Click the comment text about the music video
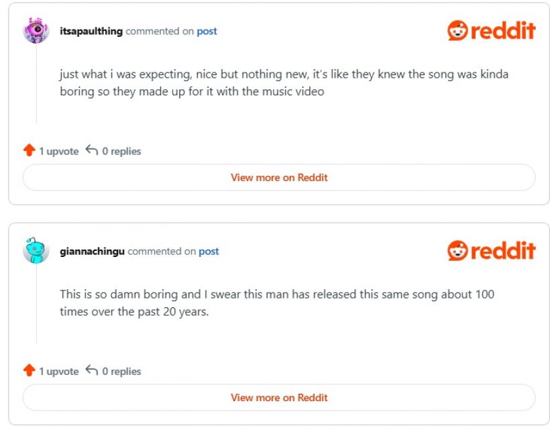This screenshot has width=550, height=426. (x=284, y=83)
